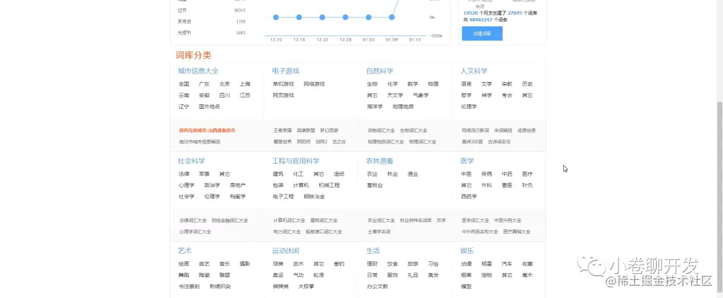Viewport: 723px width, 298px height.
Task: Open the 唐诗300首 dictionary link
Action: pos(472,142)
